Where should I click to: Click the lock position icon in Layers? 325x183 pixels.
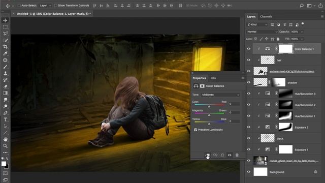click(x=267, y=39)
